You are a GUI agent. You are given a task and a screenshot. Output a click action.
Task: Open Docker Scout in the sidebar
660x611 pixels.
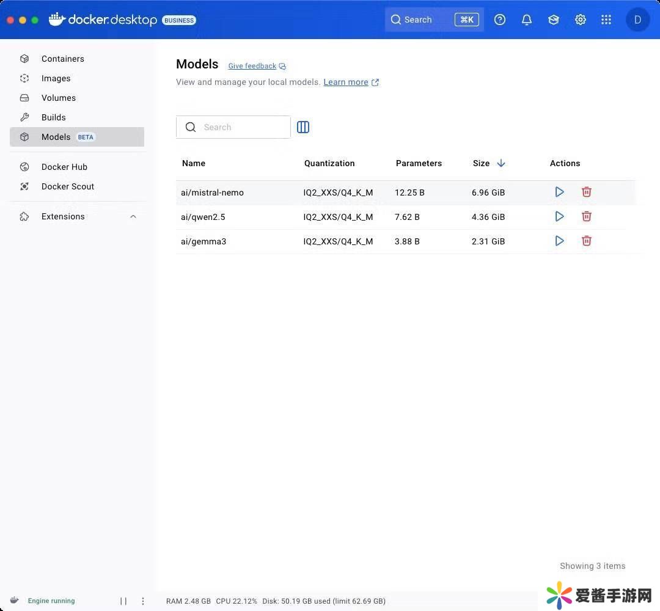tap(67, 186)
